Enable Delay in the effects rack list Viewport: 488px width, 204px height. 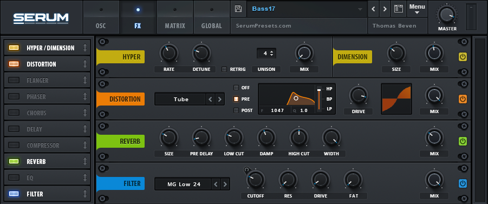point(14,129)
